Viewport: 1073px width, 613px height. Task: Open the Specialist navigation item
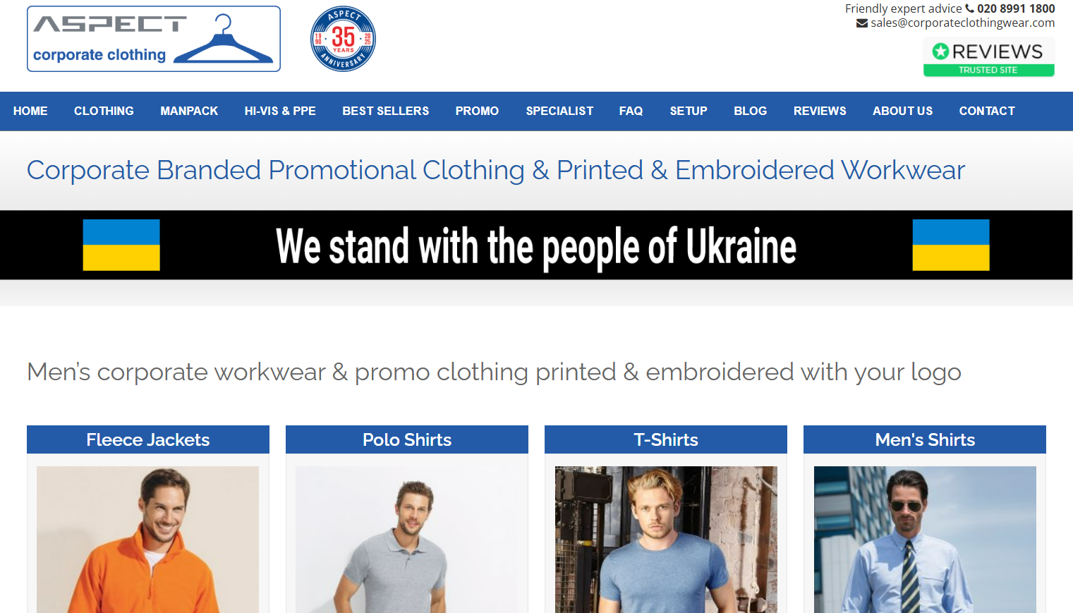(559, 111)
